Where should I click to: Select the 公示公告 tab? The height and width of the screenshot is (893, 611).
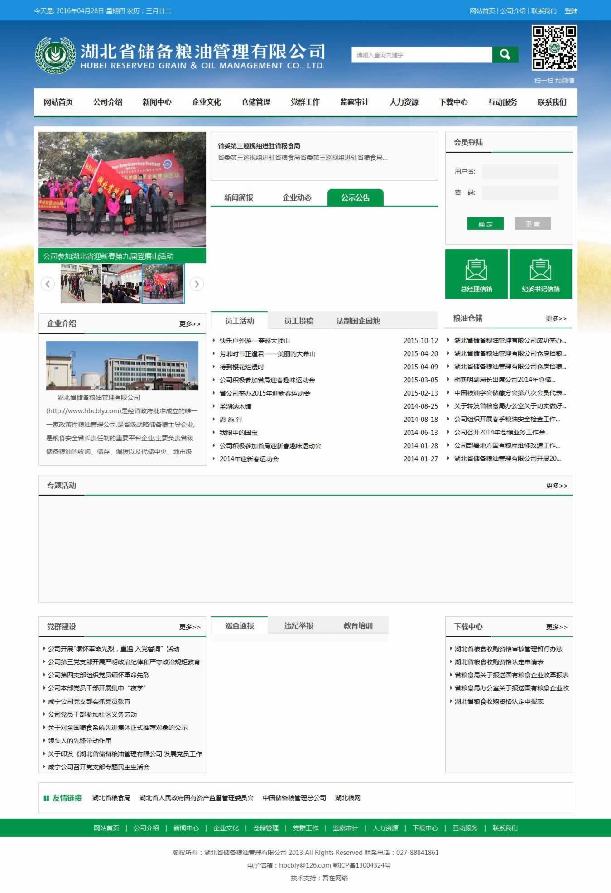point(356,198)
